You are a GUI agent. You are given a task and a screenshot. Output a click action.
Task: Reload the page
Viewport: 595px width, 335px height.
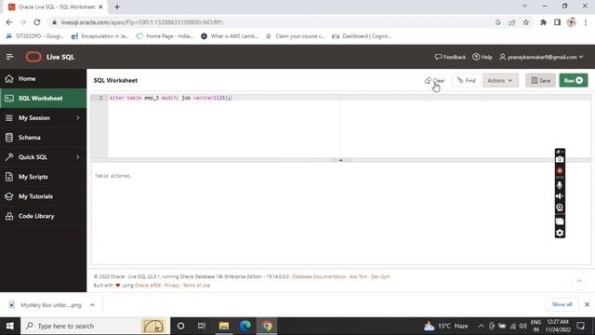tap(37, 22)
